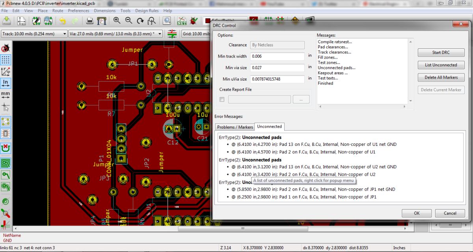
Task: Toggle high contrast display mode icon
Action: (6, 225)
